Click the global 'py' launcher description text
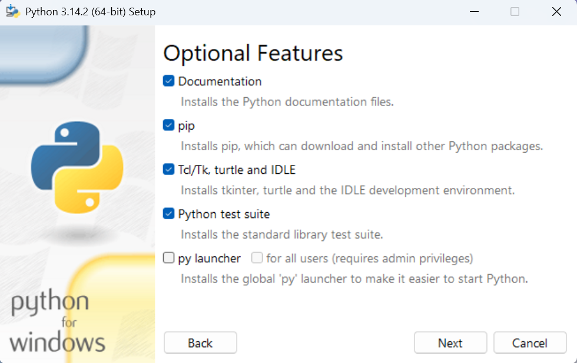 coord(354,279)
